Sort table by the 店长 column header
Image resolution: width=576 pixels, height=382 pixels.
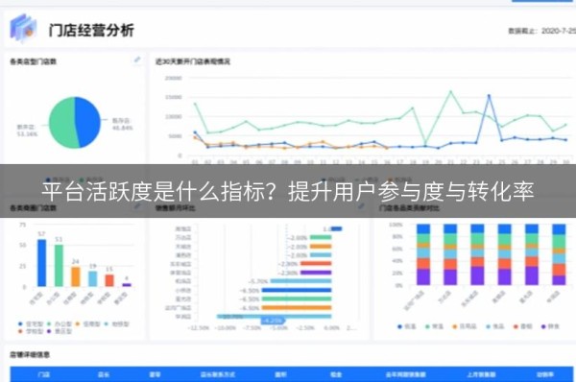point(104,374)
